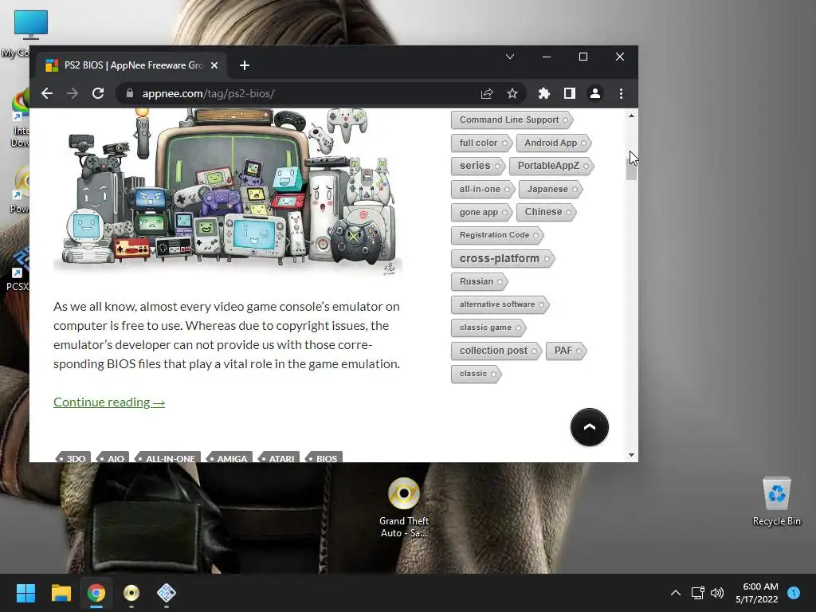The height and width of the screenshot is (612, 816).
Task: Select the Android App tag
Action: 554,143
